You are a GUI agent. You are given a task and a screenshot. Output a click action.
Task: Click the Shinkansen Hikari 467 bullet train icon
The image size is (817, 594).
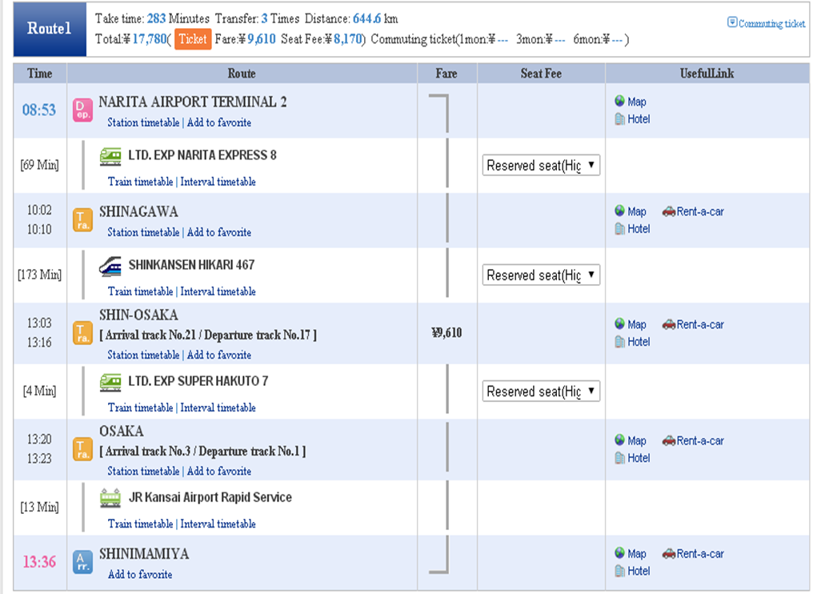click(x=110, y=267)
